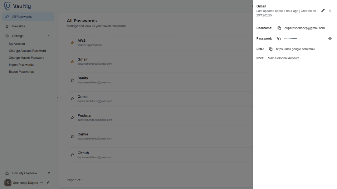The height and width of the screenshot is (189, 337).
Task: Star the Github entry as favorite
Action: [x=72, y=155]
